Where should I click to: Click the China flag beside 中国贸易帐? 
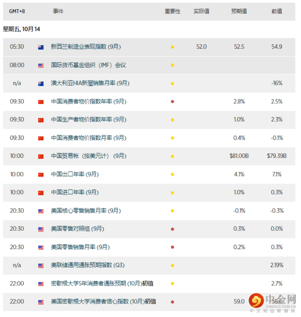click(41, 157)
